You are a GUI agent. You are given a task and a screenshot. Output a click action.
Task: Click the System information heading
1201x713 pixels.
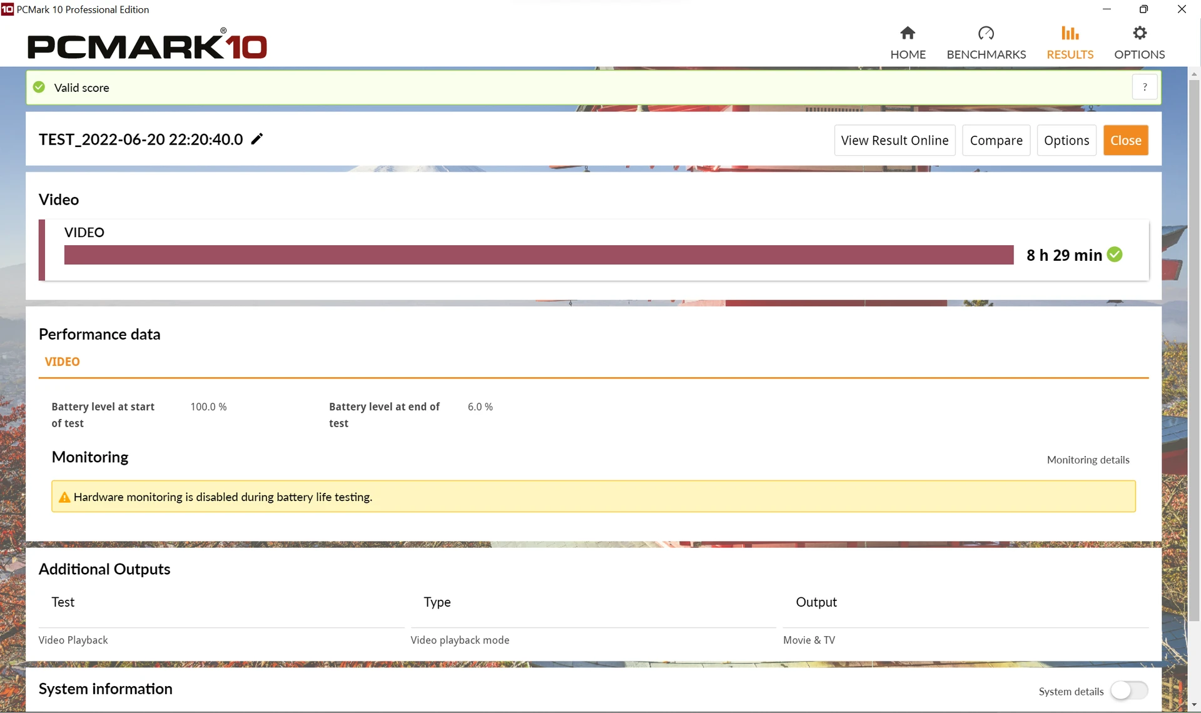[105, 689]
